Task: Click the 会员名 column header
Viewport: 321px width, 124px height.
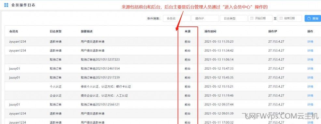Action: pos(14,31)
